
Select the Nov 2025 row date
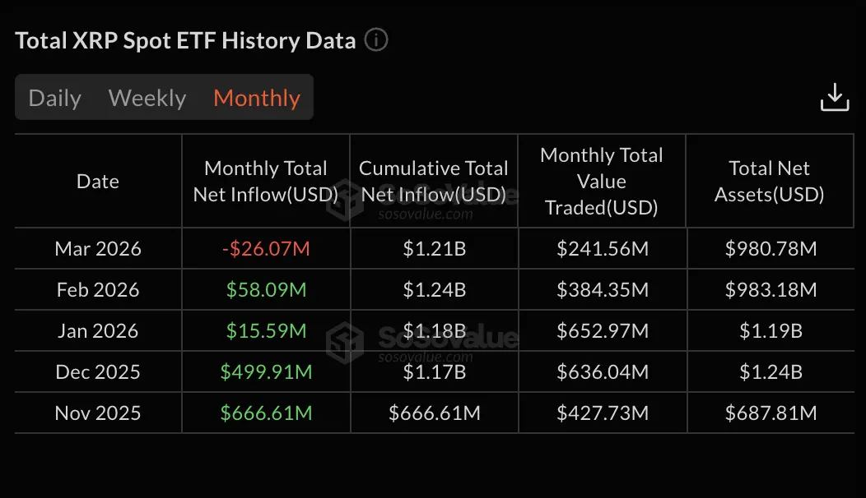pos(98,413)
